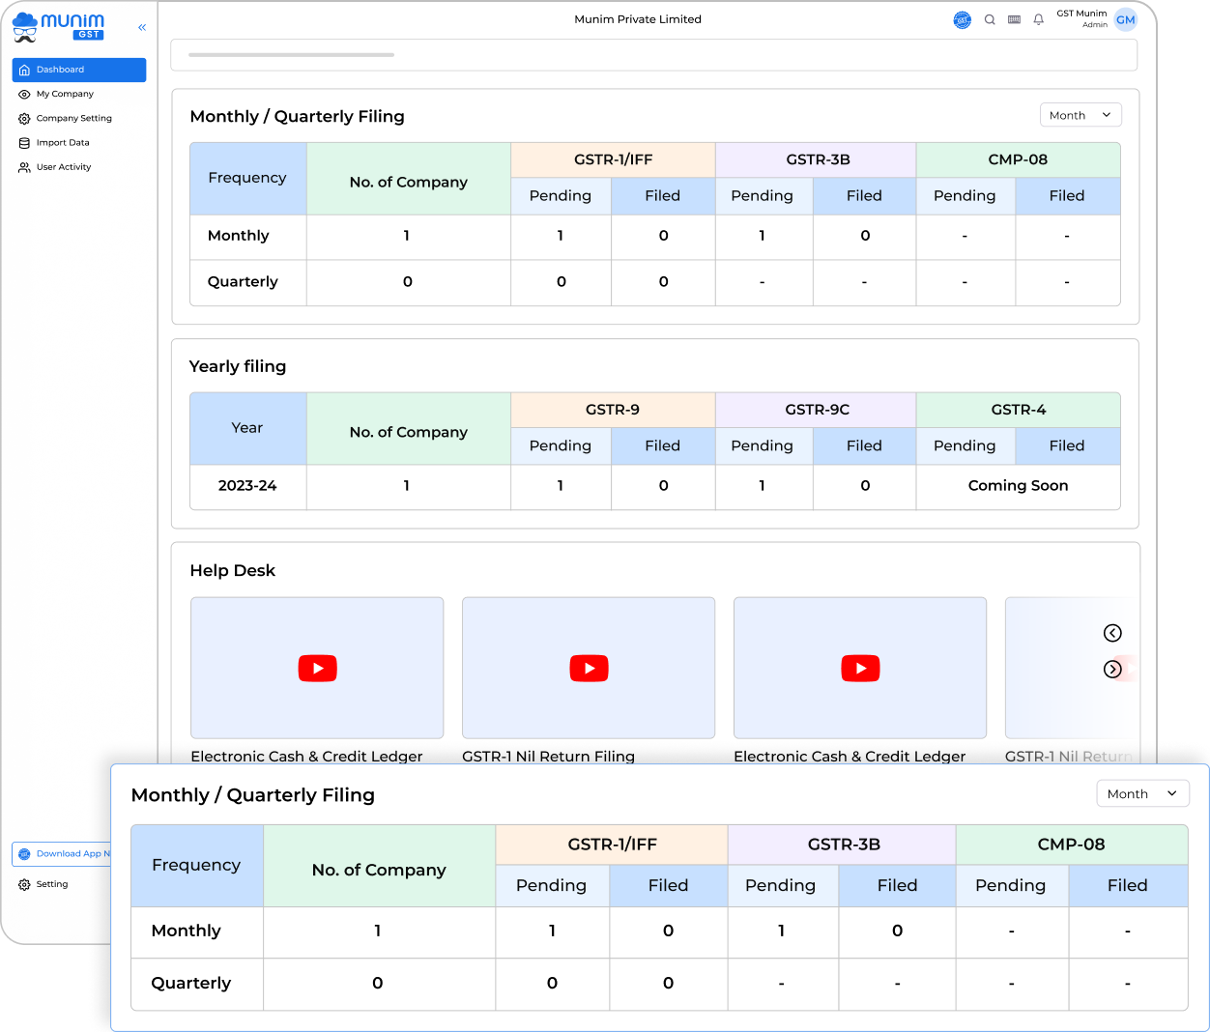Screen dimensions: 1210x1032
Task: Open the Month dropdown in the dashboard filing card
Action: point(1080,115)
